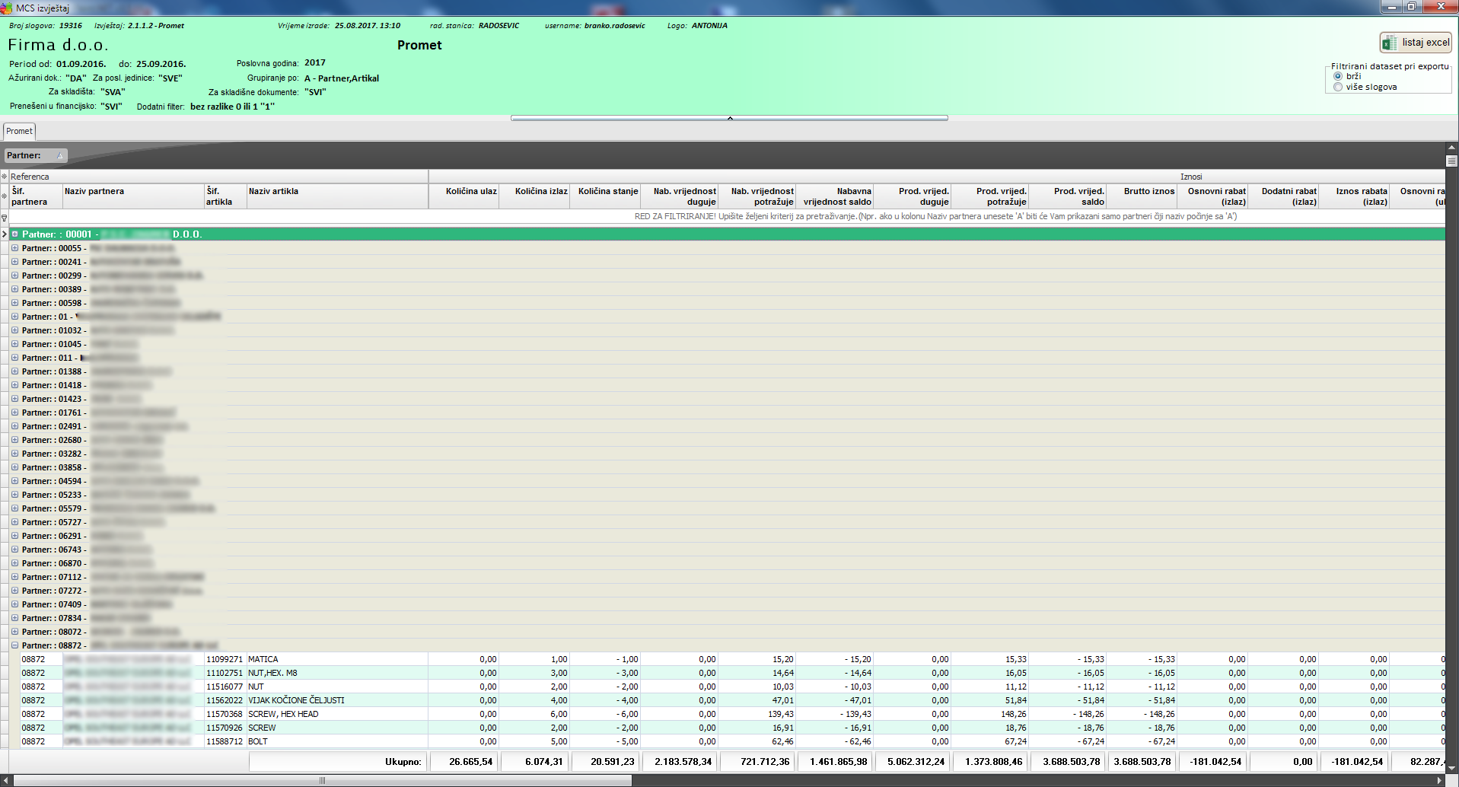Close the MCS izvještaj window
Image resolution: width=1459 pixels, height=787 pixels.
[x=1441, y=7]
